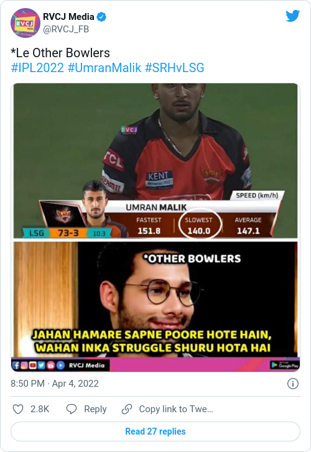Viewport: 311px width, 452px height.
Task: Like the tweet with the heart icon
Action: (x=18, y=409)
